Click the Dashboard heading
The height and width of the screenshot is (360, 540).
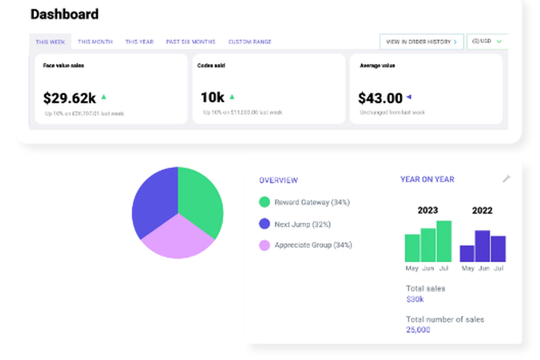click(x=64, y=14)
